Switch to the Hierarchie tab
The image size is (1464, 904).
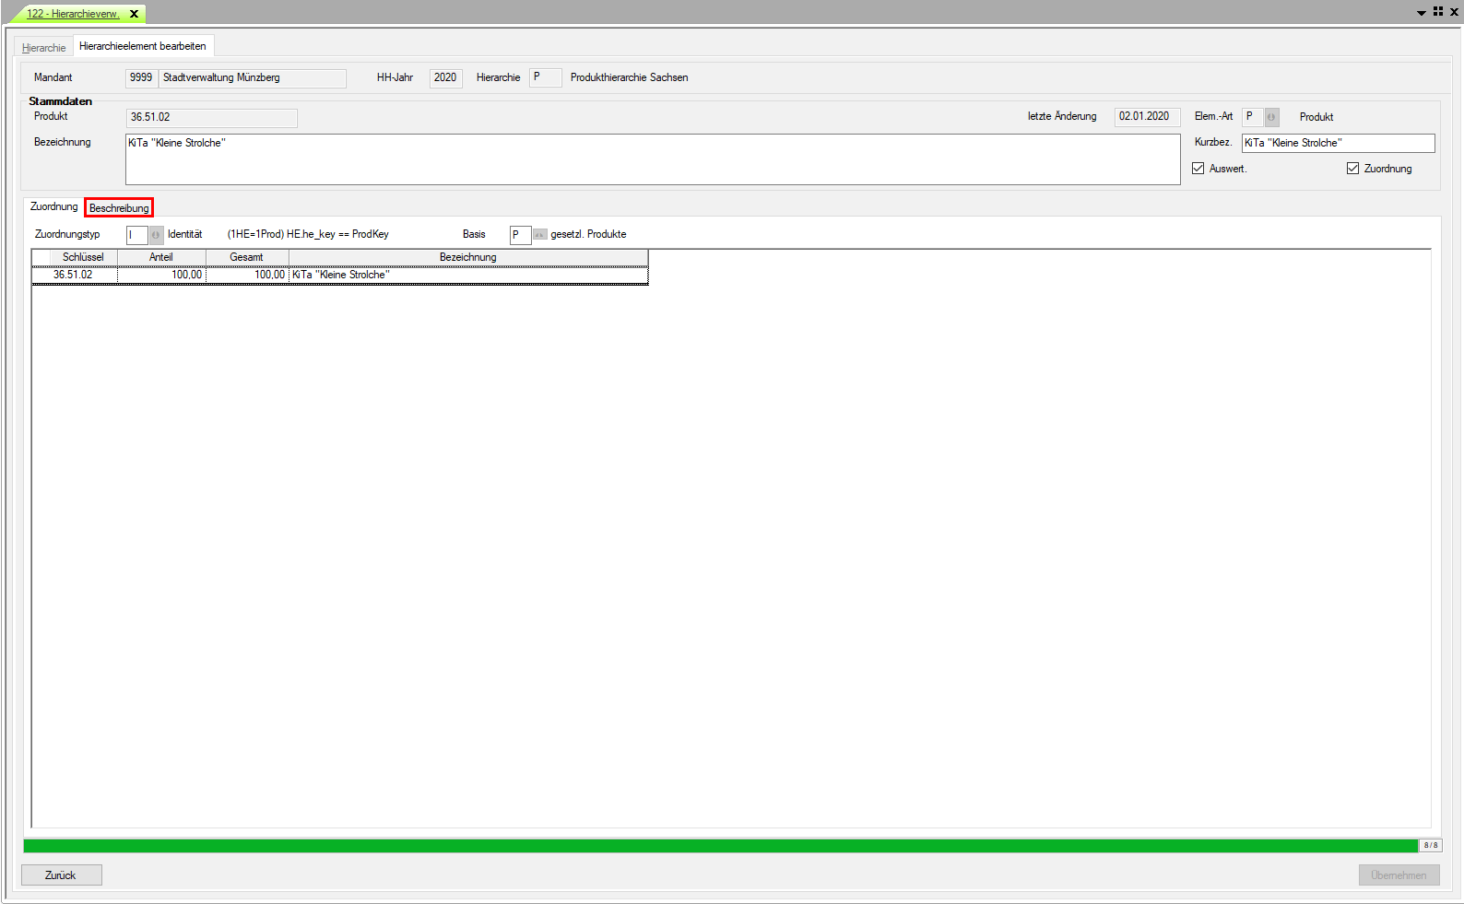pos(44,48)
